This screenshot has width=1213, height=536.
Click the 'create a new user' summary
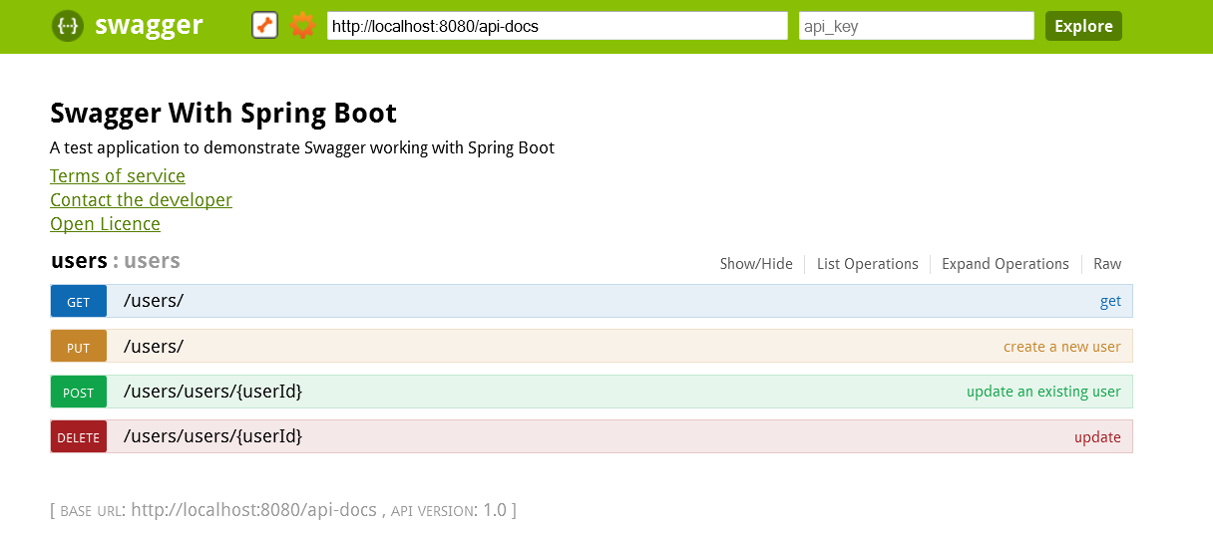pyautogui.click(x=1062, y=347)
